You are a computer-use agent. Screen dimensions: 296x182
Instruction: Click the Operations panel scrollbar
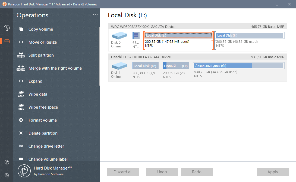(x=99, y=56)
